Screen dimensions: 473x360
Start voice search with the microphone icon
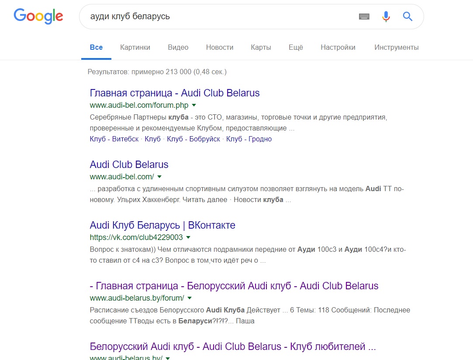[386, 16]
